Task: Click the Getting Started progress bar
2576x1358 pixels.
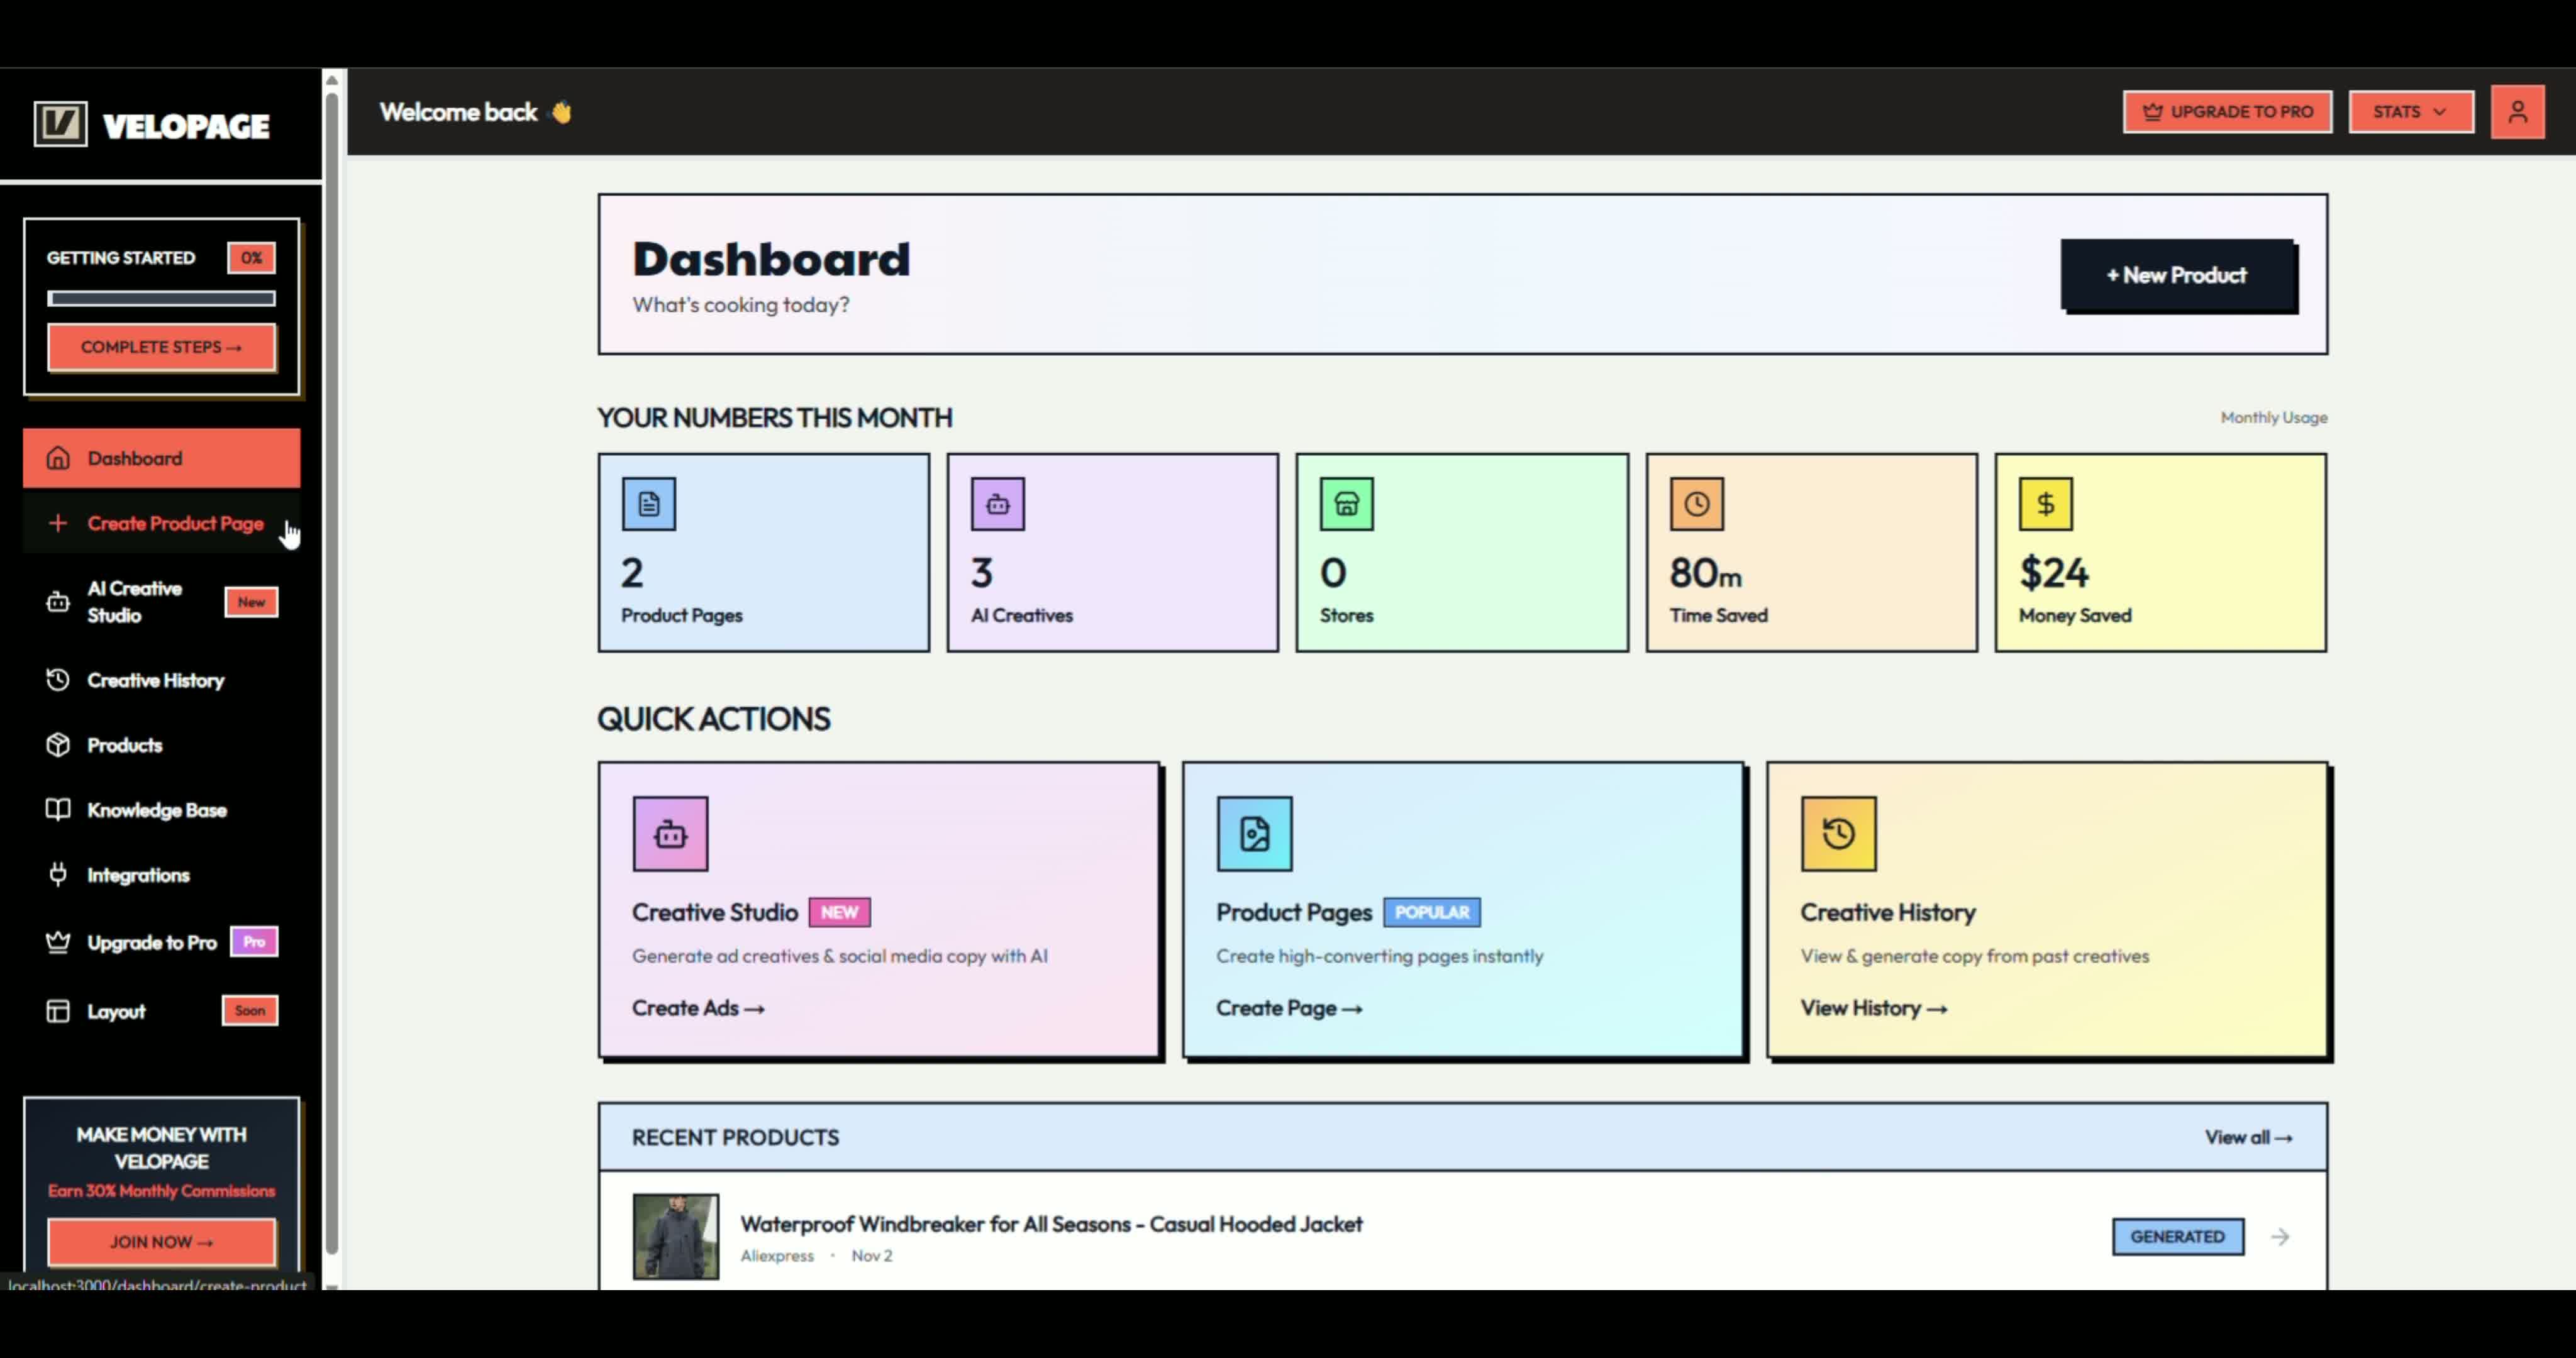Action: (161, 298)
